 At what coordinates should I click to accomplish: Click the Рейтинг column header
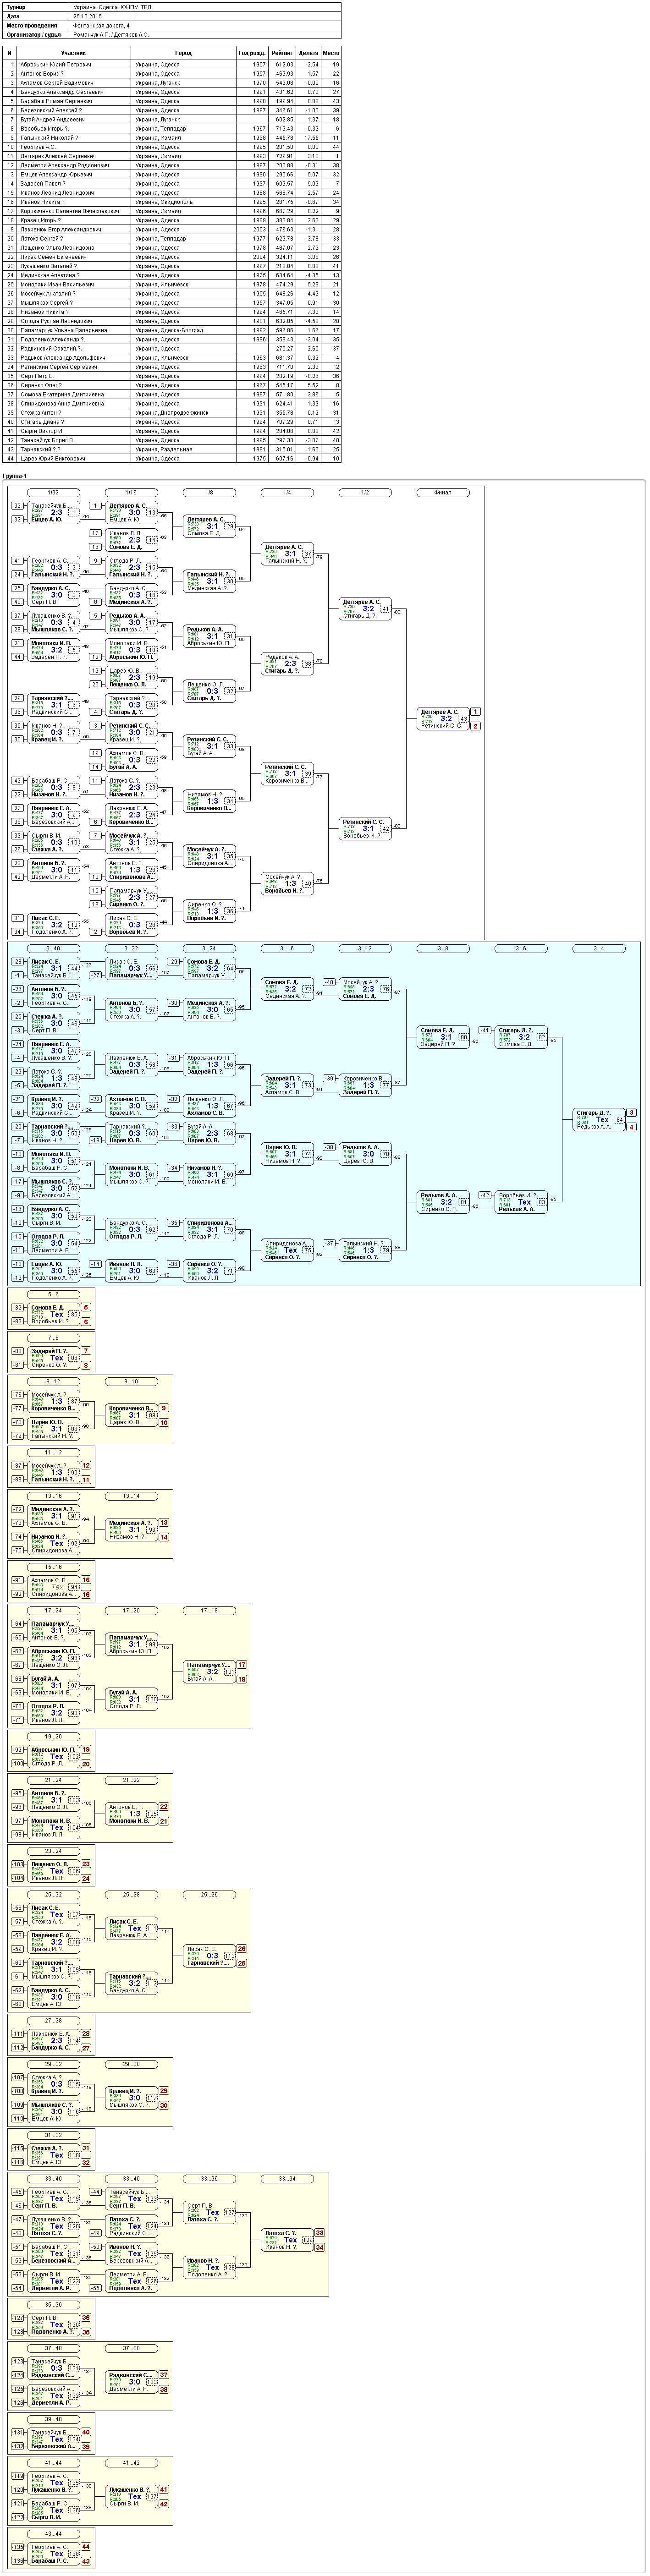[x=281, y=53]
